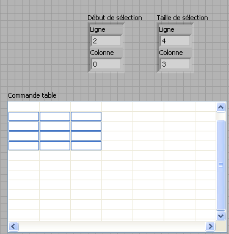Select top highlighted cell in second column
The height and width of the screenshot is (234, 229).
55,117
